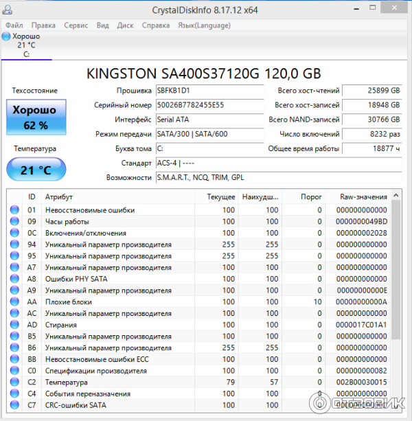Click status orb of row 94
Screen dimensions: 412x421
14,244
